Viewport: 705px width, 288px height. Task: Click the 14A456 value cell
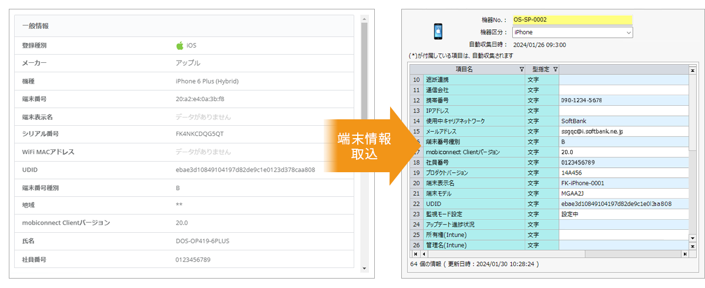[x=623, y=173]
